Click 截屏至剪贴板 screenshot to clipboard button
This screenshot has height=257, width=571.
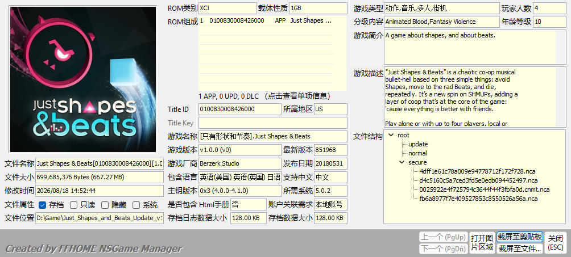(x=520, y=237)
